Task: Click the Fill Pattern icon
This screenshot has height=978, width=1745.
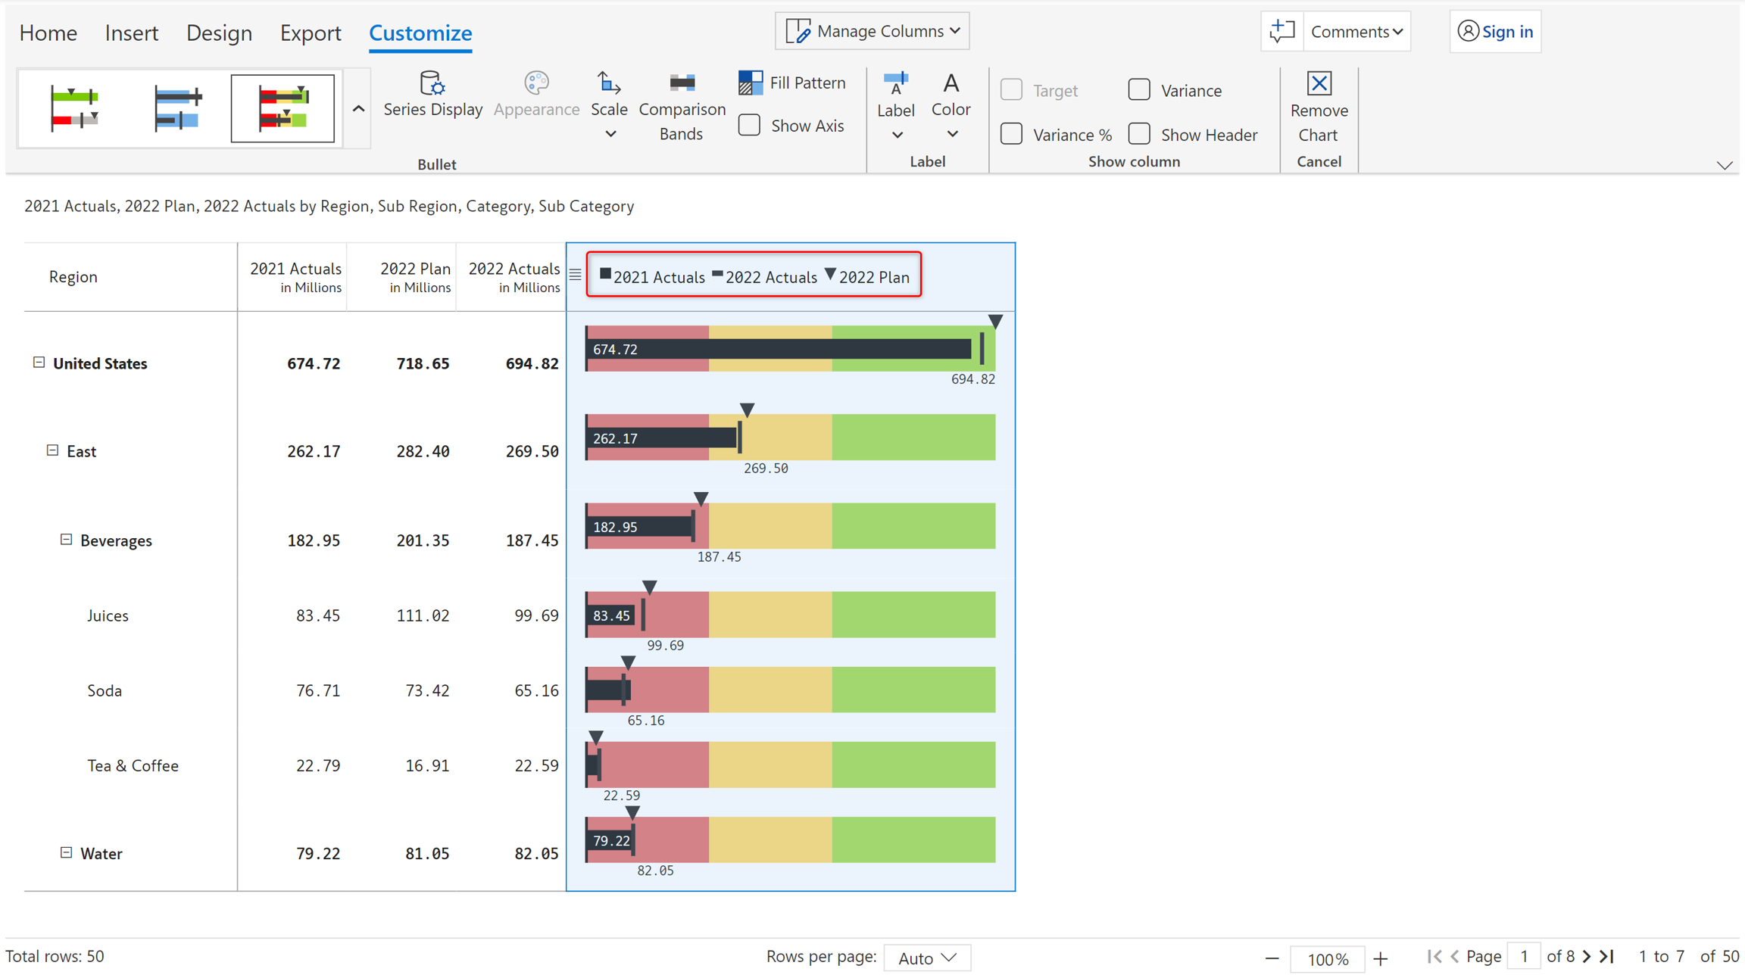Action: (x=750, y=83)
